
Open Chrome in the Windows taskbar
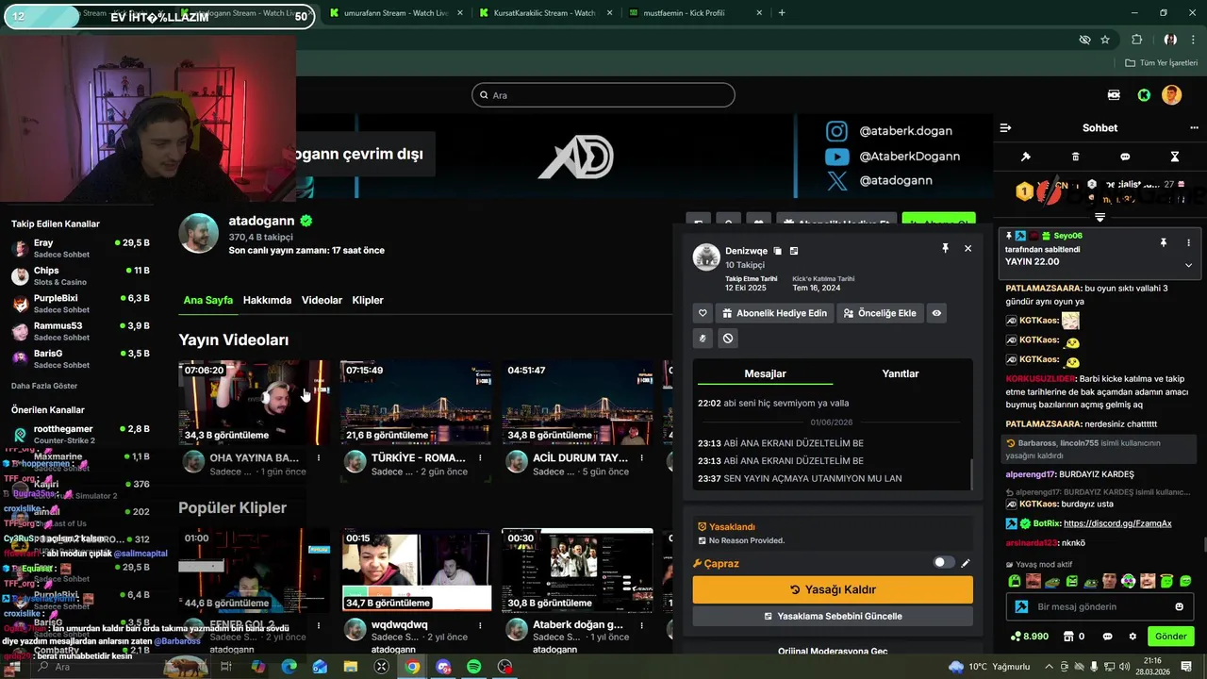[412, 667]
